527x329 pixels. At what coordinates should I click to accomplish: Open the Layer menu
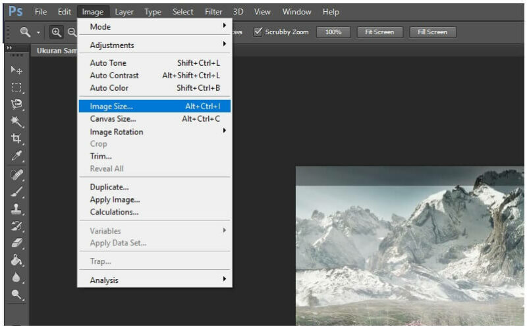(x=124, y=12)
